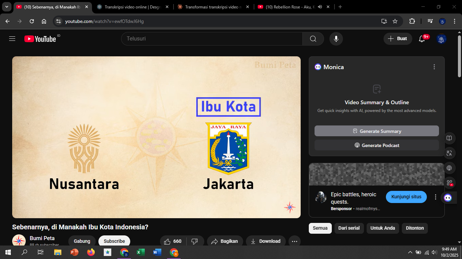Screen dimensions: 462x259
Task: Click Monica sidebar apps grid icon
Action: pos(449,183)
